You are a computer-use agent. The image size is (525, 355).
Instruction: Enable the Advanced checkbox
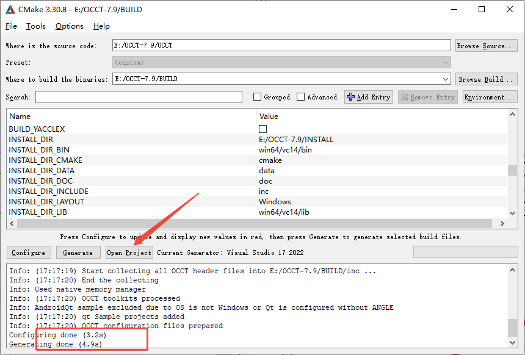(301, 97)
